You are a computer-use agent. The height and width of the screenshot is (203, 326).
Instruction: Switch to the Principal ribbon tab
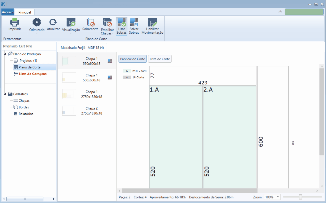[25, 12]
